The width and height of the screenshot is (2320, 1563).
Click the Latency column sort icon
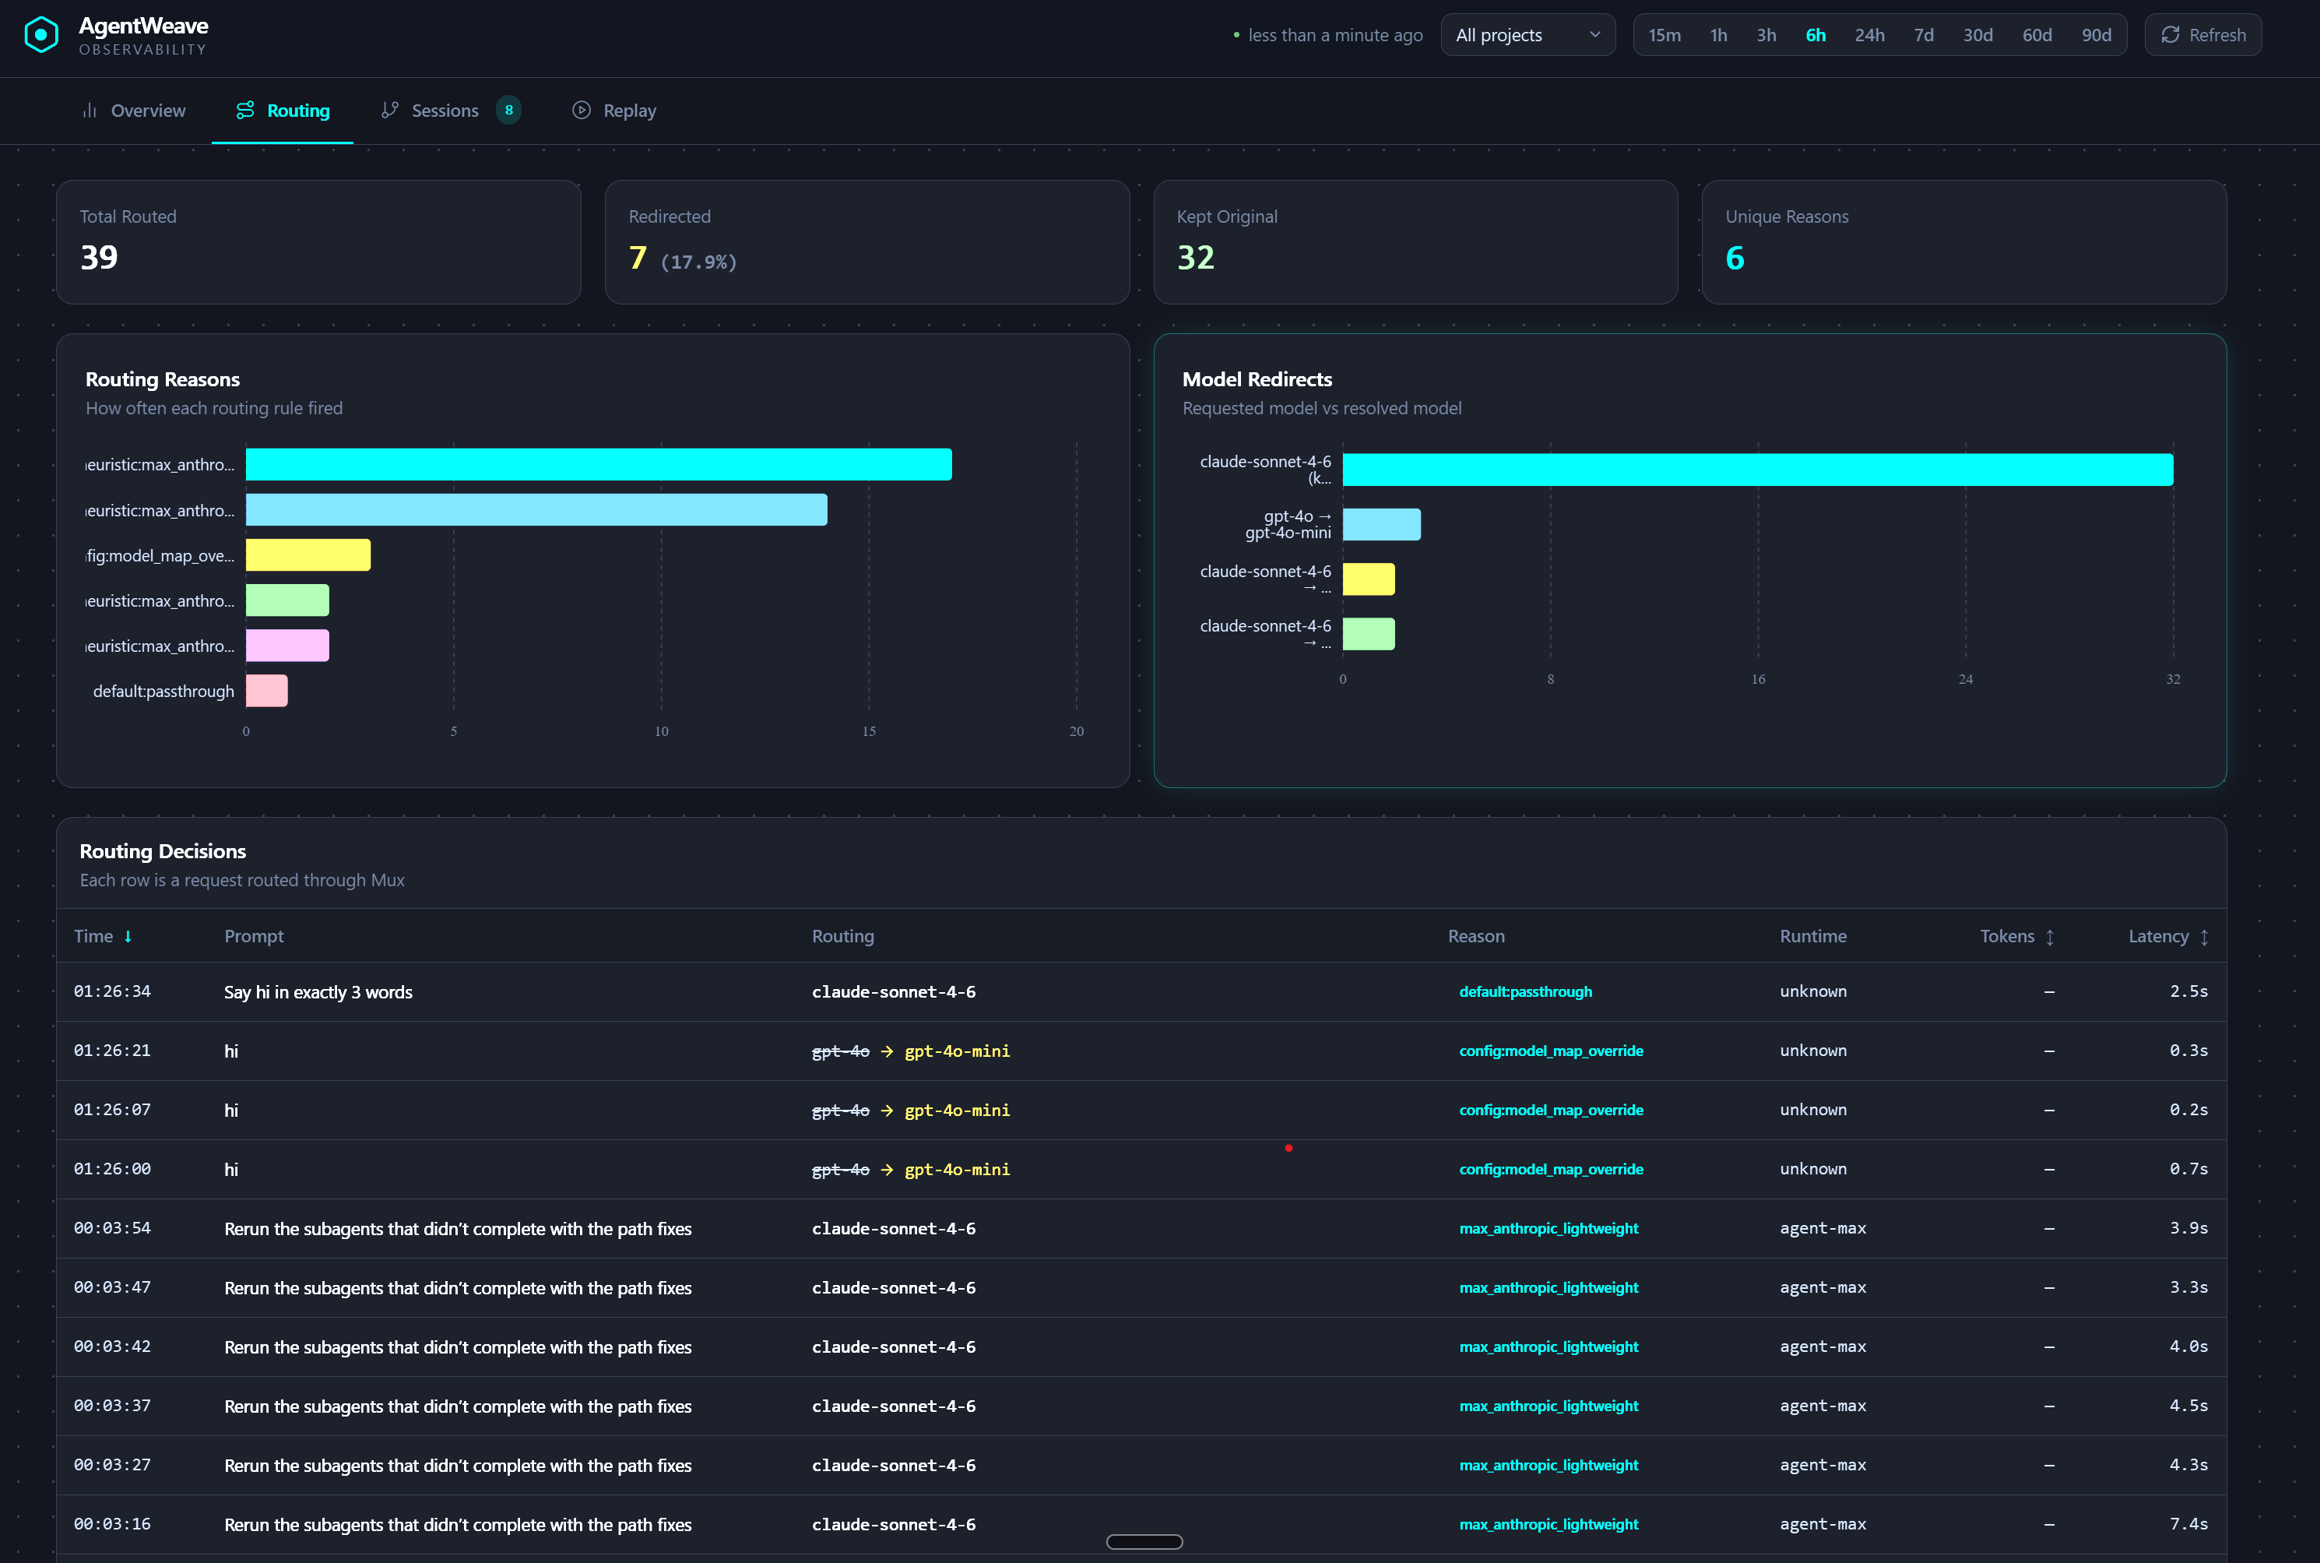point(2205,937)
